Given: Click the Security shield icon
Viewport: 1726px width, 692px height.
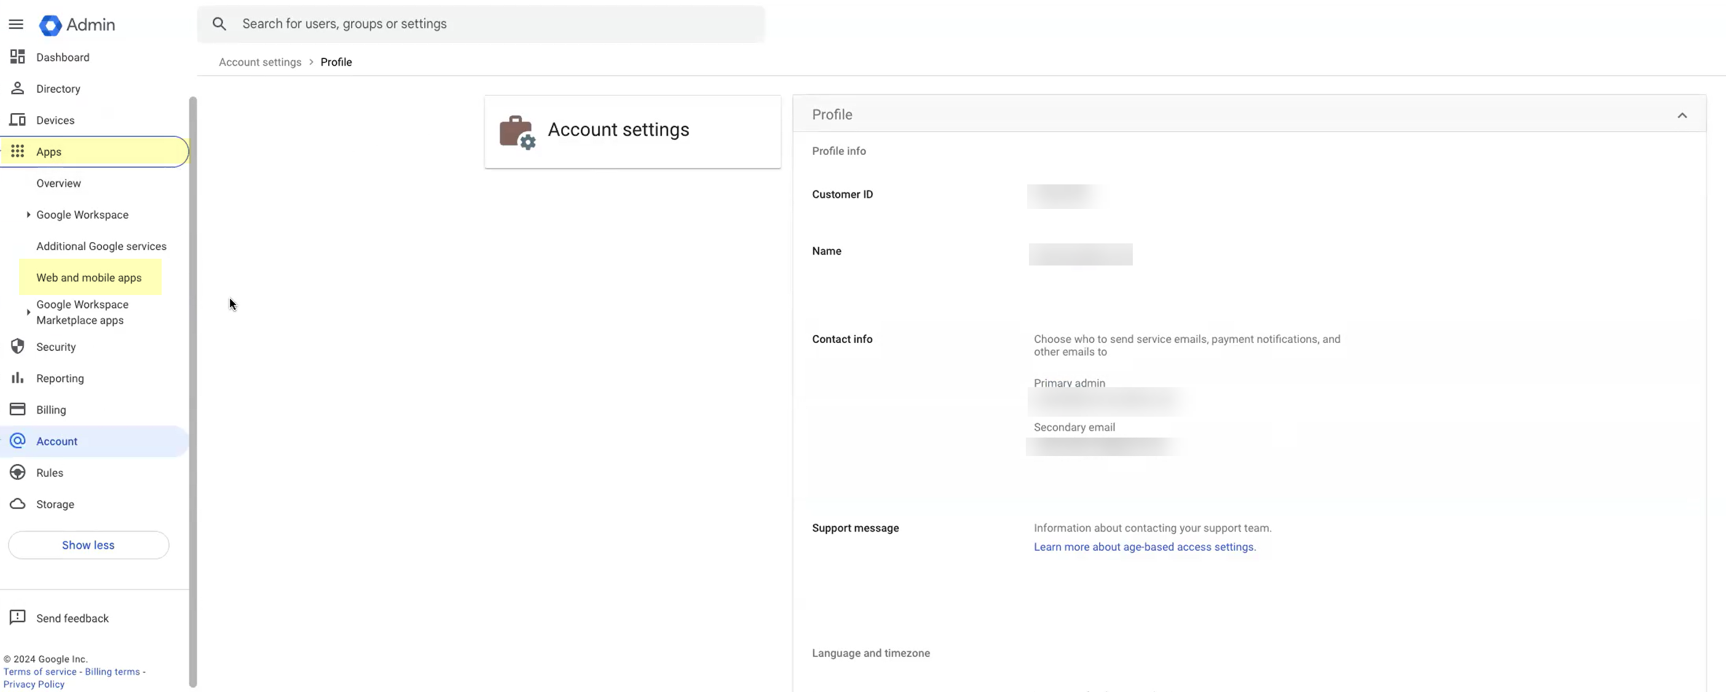Looking at the screenshot, I should tap(17, 347).
